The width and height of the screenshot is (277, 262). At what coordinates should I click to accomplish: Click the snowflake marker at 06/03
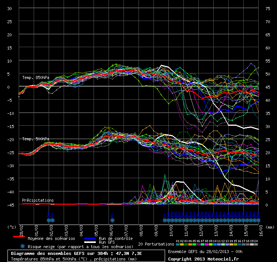point(112,220)
